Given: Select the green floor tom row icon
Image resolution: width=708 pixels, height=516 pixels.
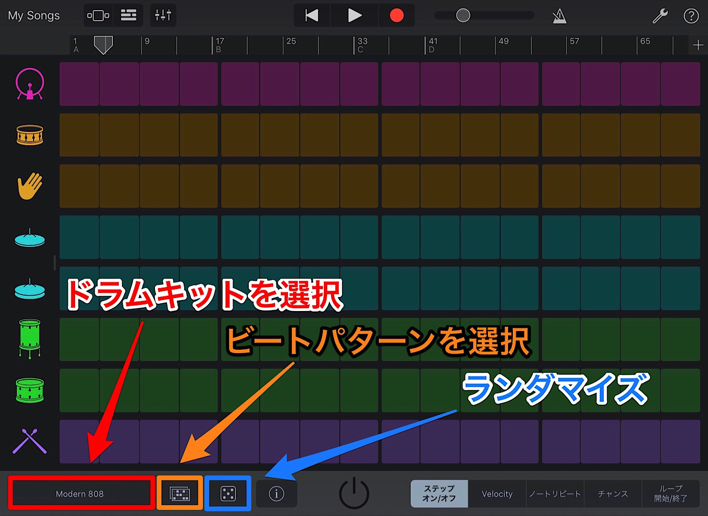Looking at the screenshot, I should coord(30,339).
